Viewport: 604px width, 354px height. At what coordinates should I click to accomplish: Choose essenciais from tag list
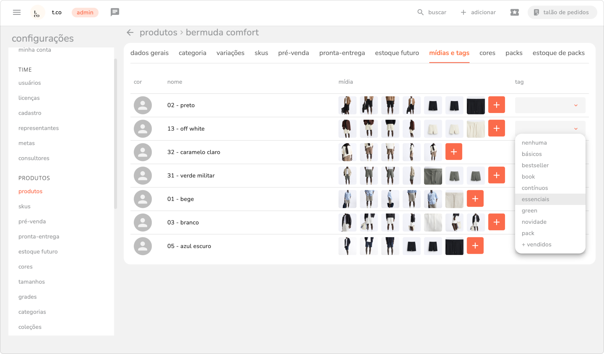(535, 199)
